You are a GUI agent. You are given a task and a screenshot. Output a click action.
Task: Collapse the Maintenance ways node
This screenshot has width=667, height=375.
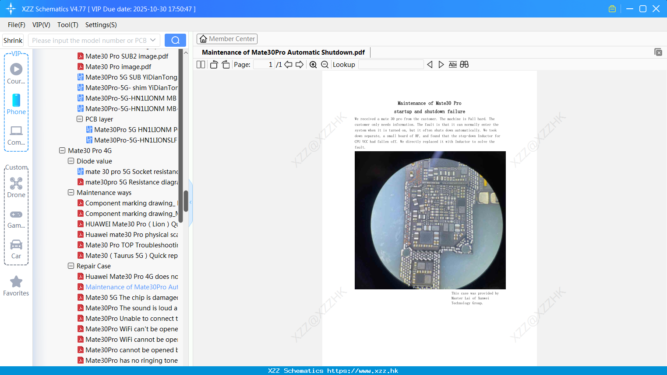[71, 192]
